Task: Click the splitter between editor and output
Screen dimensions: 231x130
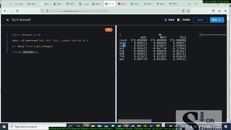Action: click(116, 74)
